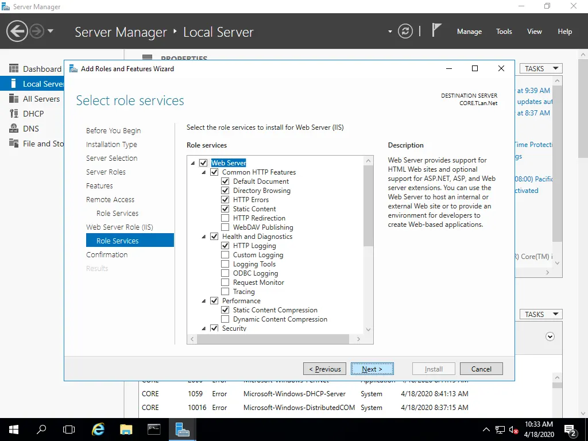The image size is (588, 441).
Task: Open Task View from the taskbar
Action: point(69,430)
